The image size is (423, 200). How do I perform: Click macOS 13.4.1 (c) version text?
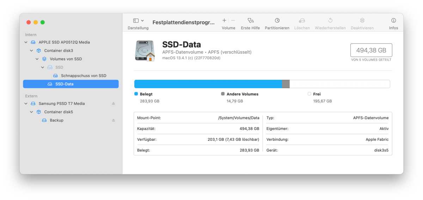(x=191, y=58)
